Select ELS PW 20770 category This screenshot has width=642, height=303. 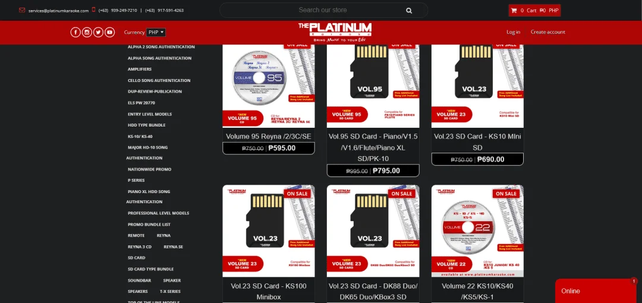[x=141, y=103]
